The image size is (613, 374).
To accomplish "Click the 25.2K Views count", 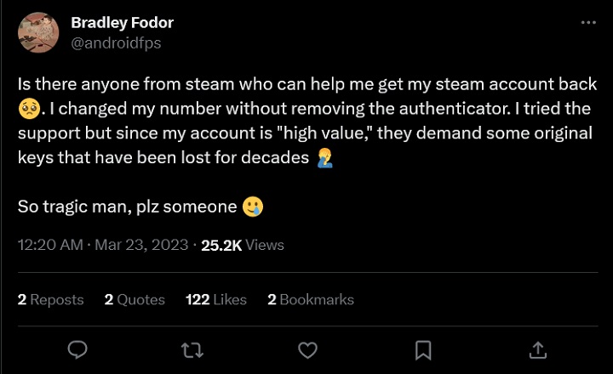I will pos(243,245).
